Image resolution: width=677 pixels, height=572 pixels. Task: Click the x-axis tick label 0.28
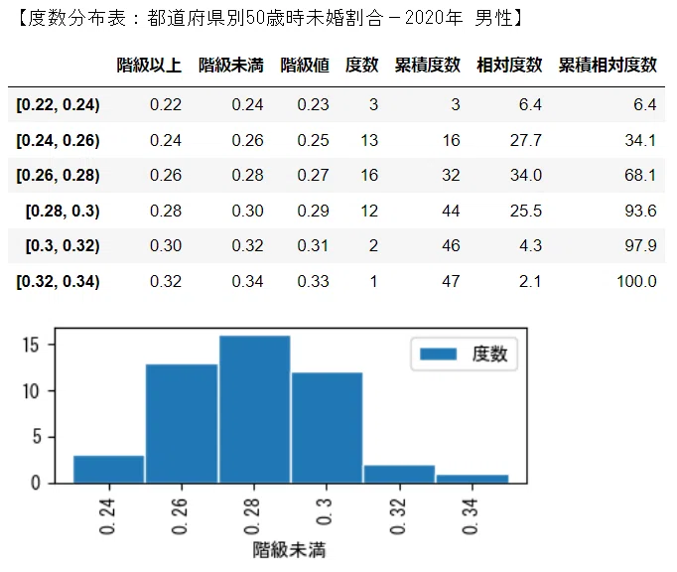(252, 516)
